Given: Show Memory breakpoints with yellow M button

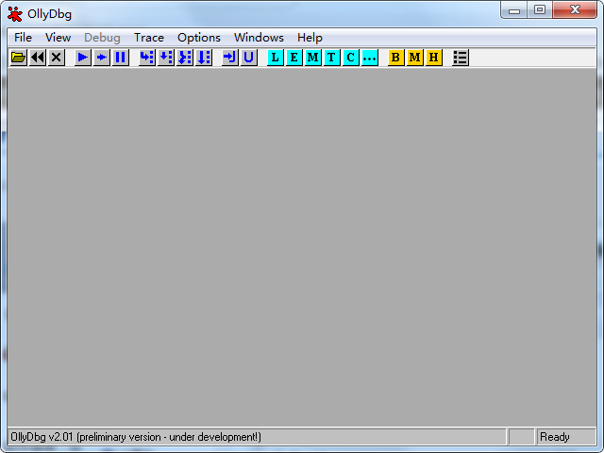Looking at the screenshot, I should [x=415, y=58].
